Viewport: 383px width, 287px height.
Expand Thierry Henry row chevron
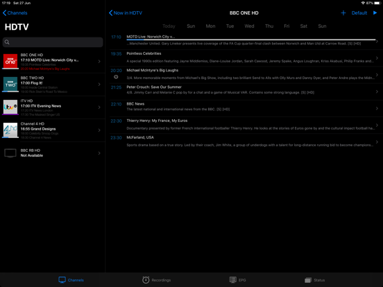pyautogui.click(x=377, y=125)
